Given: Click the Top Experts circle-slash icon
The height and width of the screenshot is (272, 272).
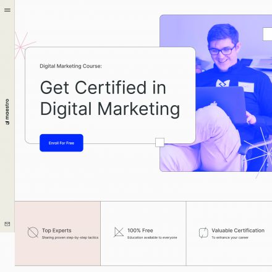Looking at the screenshot, I should click(x=33, y=232).
